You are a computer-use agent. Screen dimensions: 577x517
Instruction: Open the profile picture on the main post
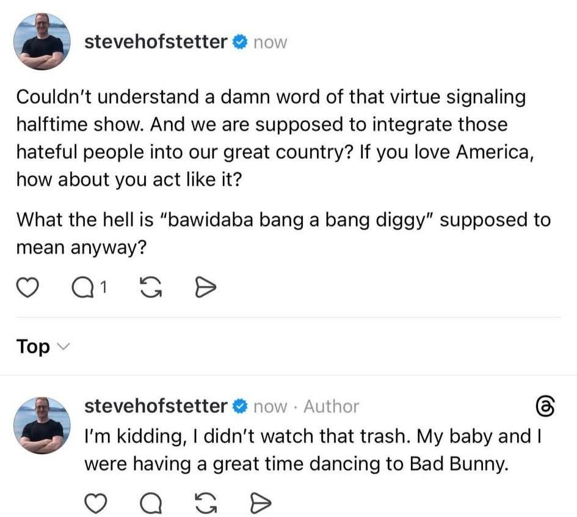[42, 42]
